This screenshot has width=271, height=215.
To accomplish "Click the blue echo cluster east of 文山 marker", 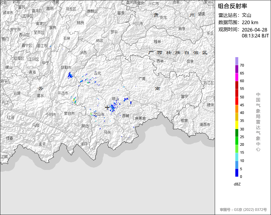I will 113,107.
